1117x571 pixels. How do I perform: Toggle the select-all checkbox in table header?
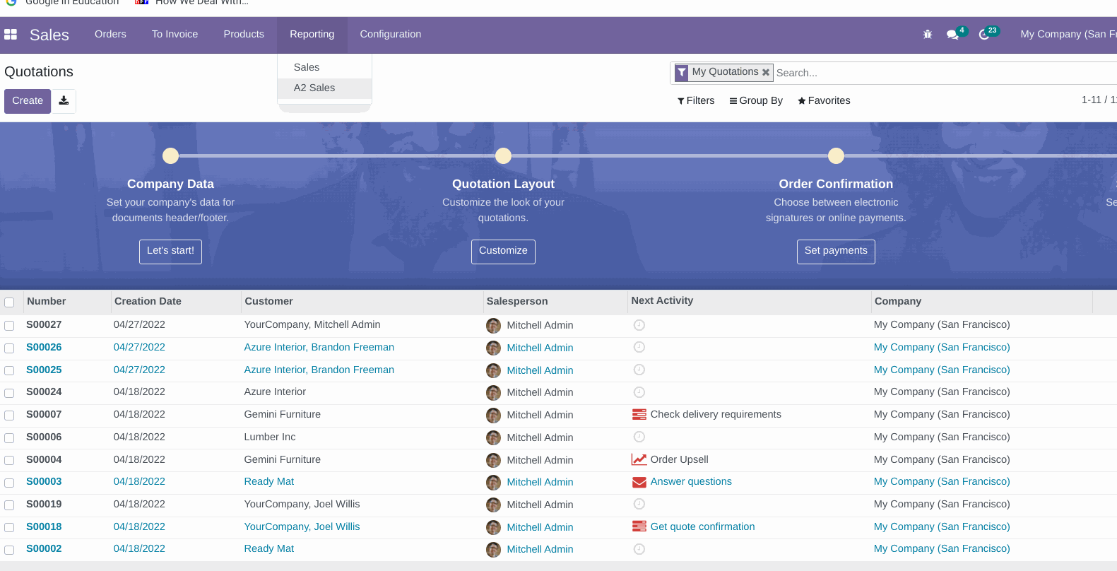9,302
